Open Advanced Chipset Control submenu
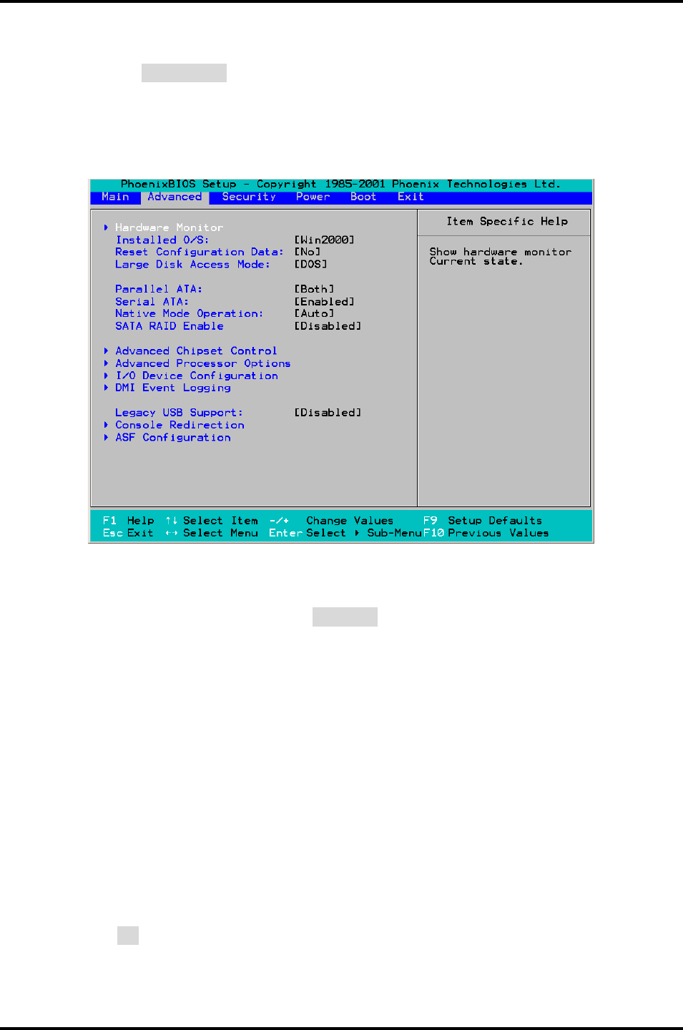This screenshot has width=683, height=1030. (x=196, y=350)
